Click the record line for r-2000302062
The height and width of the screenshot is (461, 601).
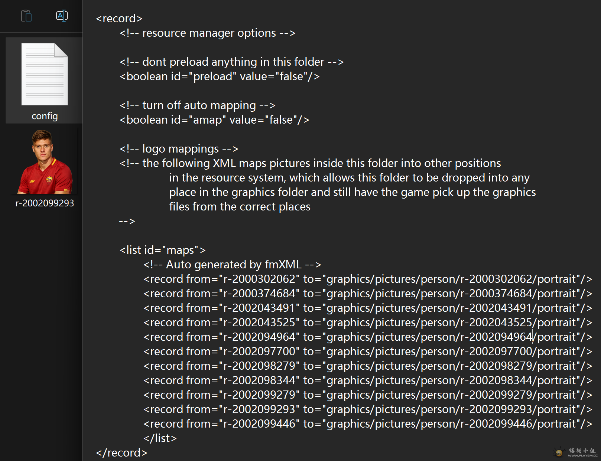click(368, 279)
